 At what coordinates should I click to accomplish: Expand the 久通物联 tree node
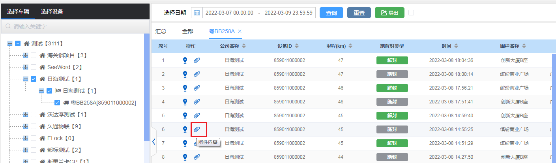26,126
